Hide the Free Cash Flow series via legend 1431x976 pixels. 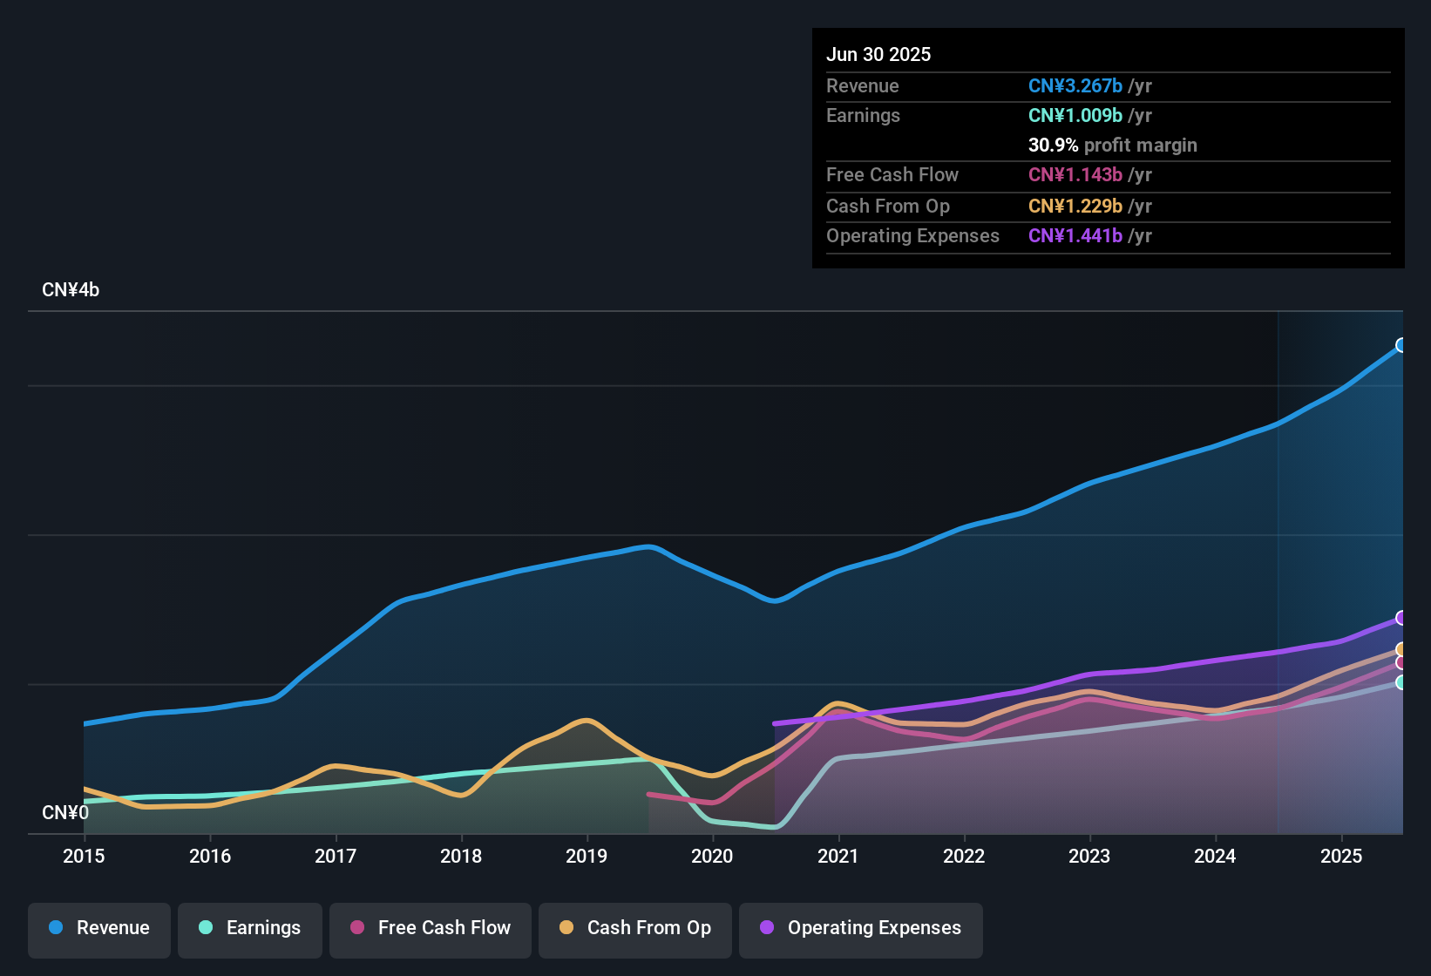430,928
